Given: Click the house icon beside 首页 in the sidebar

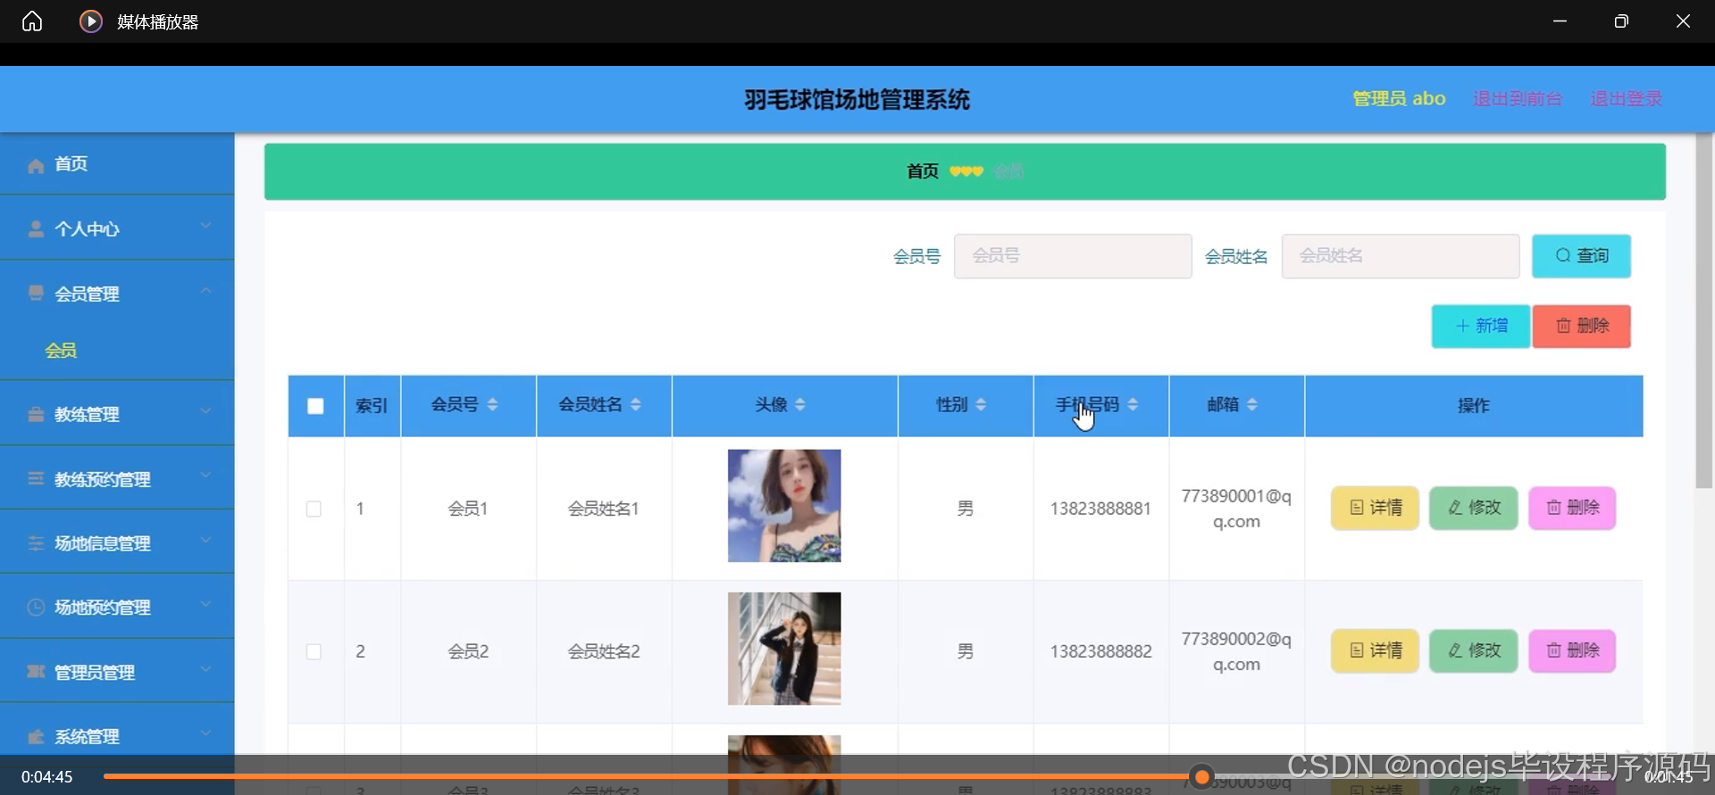Looking at the screenshot, I should point(36,165).
